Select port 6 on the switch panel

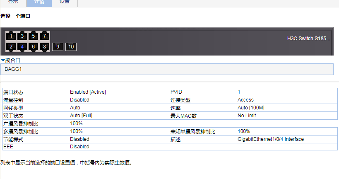tap(34, 46)
